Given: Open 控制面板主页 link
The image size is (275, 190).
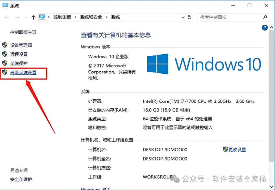Looking at the screenshot, I should point(23,32).
